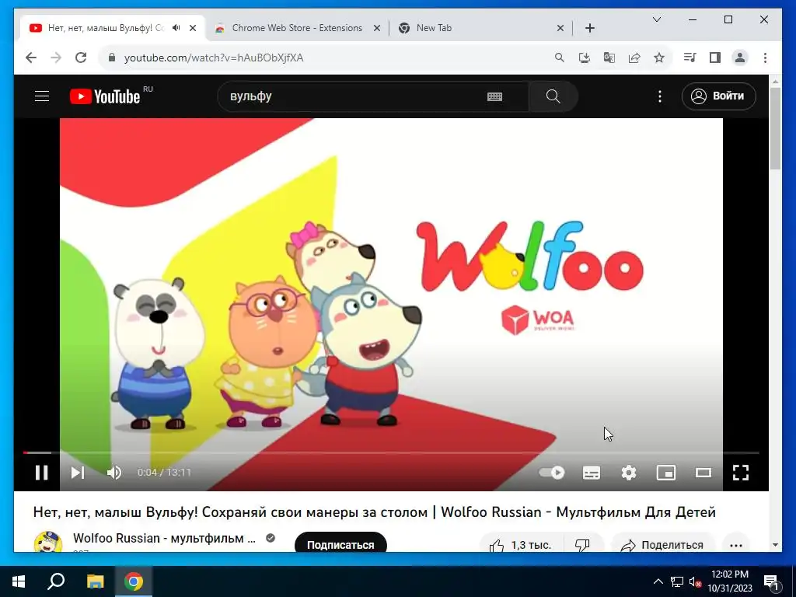
Task: Enter fullscreen video mode
Action: (x=741, y=473)
